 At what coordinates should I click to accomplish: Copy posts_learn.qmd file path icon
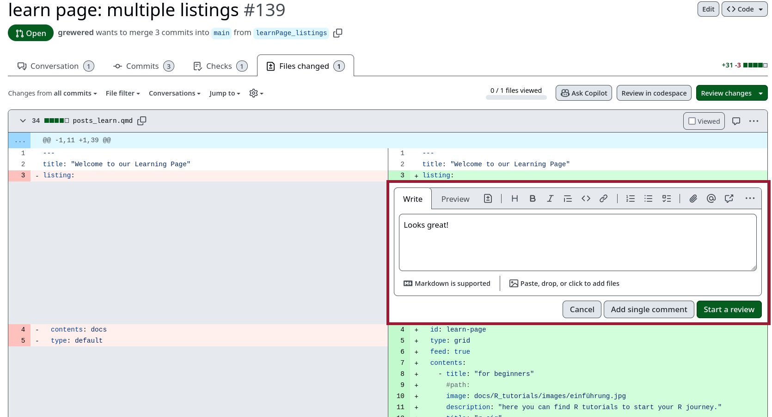click(142, 121)
